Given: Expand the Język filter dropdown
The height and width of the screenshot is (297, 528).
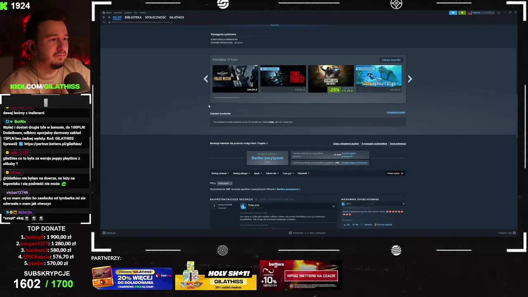Looking at the screenshot, I should 257,173.
